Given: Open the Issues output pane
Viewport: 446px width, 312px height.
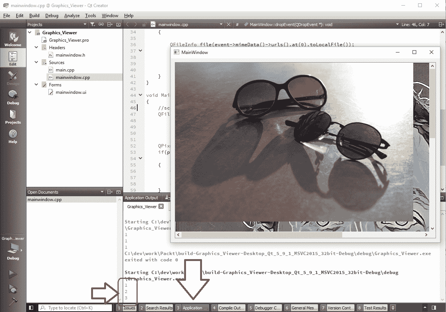Looking at the screenshot, I should coord(126,308).
